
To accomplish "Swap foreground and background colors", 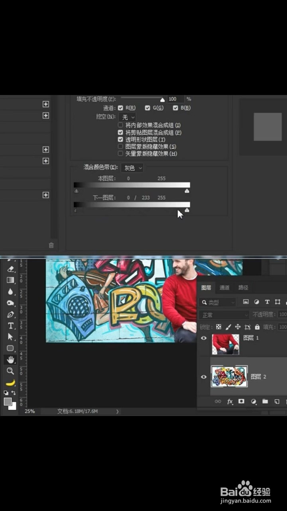I will click(x=13, y=393).
